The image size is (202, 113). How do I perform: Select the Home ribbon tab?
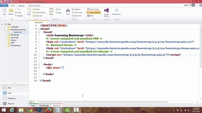pos(13,6)
